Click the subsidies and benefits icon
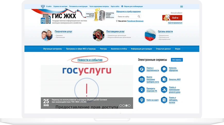 pyautogui.click(x=164, y=100)
